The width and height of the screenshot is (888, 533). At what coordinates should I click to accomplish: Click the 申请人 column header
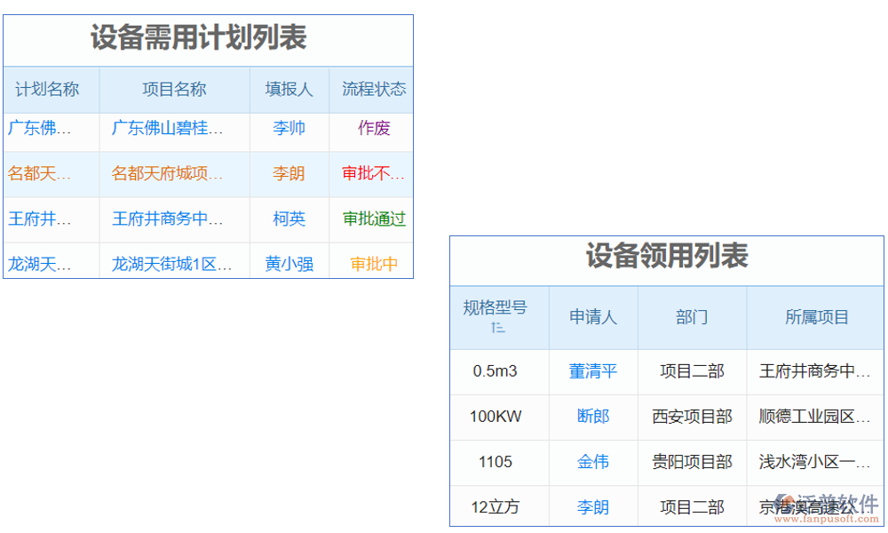592,317
